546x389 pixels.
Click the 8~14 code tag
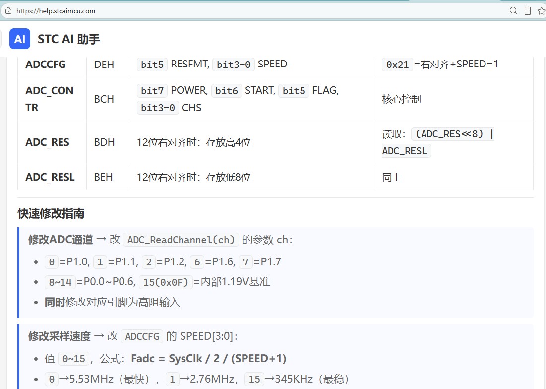click(x=60, y=282)
